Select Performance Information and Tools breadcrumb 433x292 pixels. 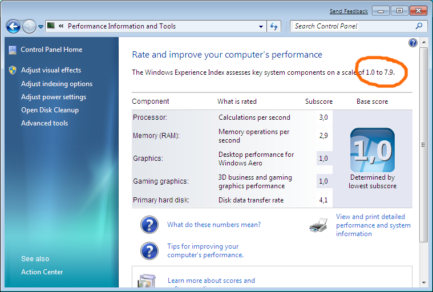pyautogui.click(x=122, y=26)
